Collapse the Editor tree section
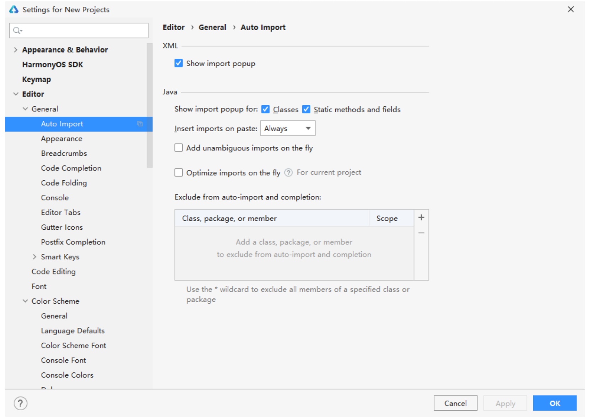Image resolution: width=590 pixels, height=417 pixels. tap(16, 94)
